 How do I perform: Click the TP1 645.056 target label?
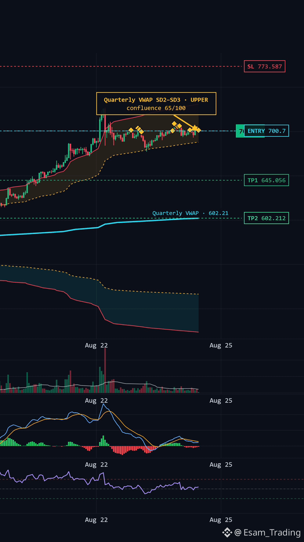tap(266, 180)
